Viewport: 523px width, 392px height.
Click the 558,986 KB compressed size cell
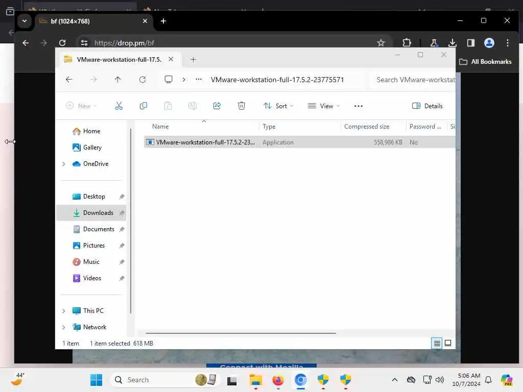click(x=388, y=142)
